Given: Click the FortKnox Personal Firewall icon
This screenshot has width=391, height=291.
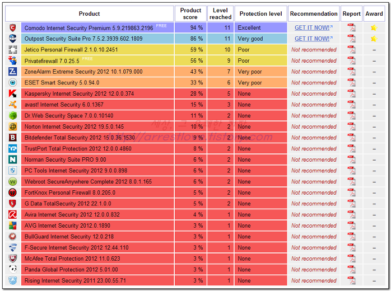Looking at the screenshot, I should 13,193.
